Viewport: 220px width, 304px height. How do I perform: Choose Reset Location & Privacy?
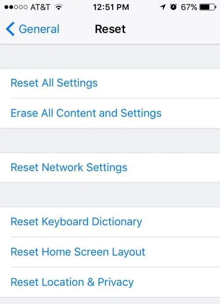(x=110, y=282)
